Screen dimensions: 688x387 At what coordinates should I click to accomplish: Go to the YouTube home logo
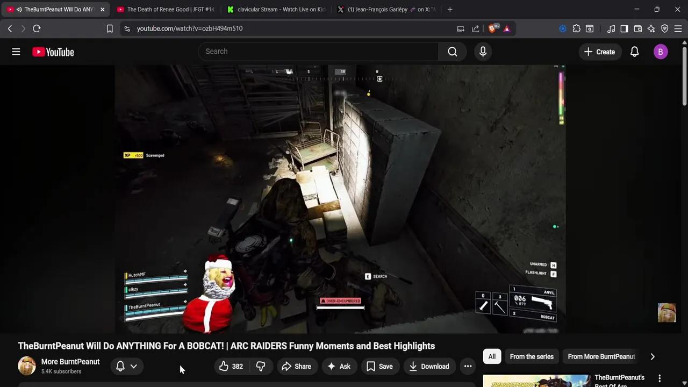click(x=53, y=52)
